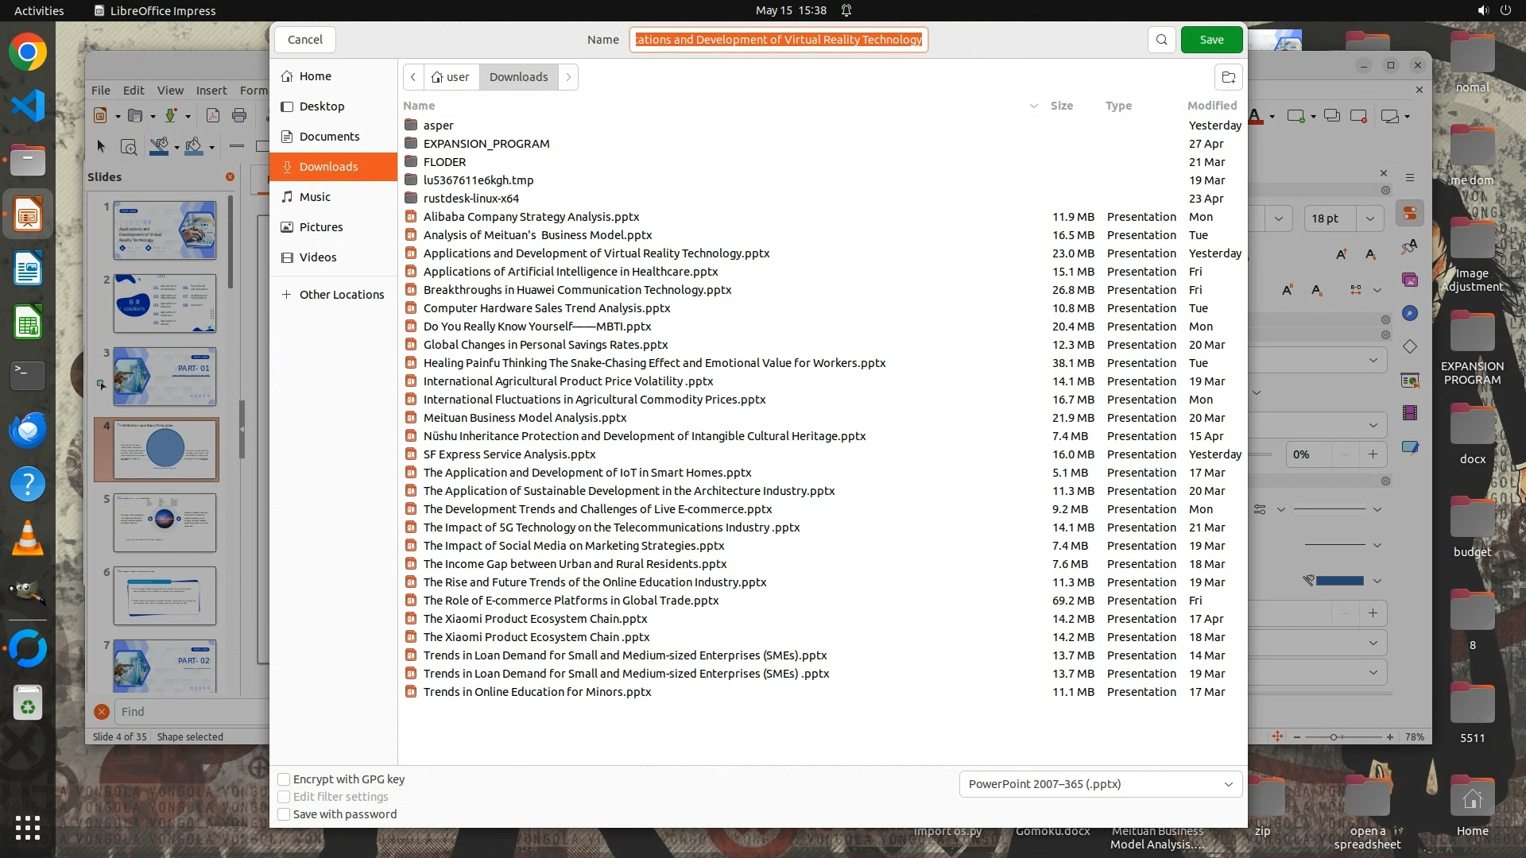Image resolution: width=1526 pixels, height=858 pixels.
Task: Select Documents in the places sidebar
Action: pos(329,137)
